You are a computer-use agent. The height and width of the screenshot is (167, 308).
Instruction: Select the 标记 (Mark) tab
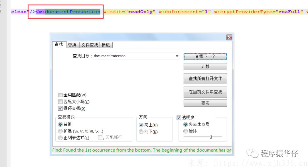(106, 45)
